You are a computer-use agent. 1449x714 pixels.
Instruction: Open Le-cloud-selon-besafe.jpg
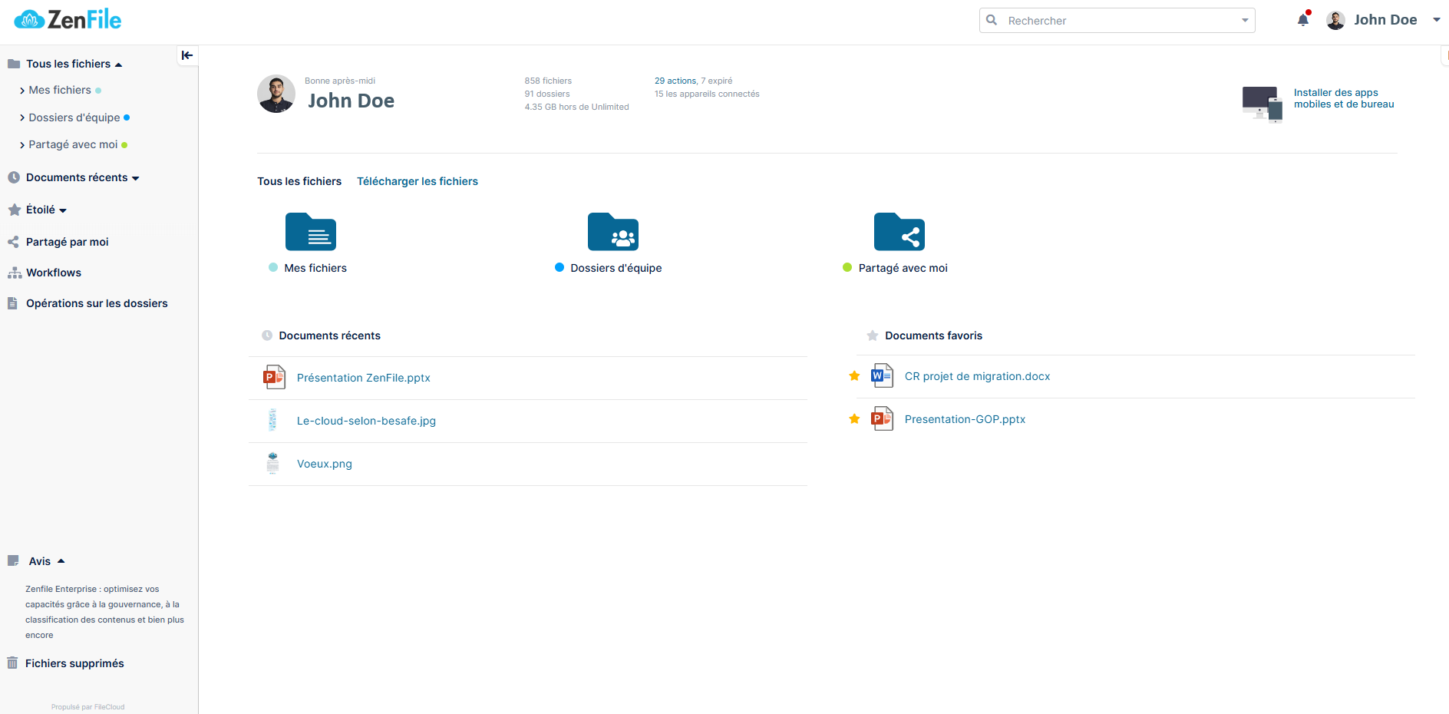coord(366,421)
